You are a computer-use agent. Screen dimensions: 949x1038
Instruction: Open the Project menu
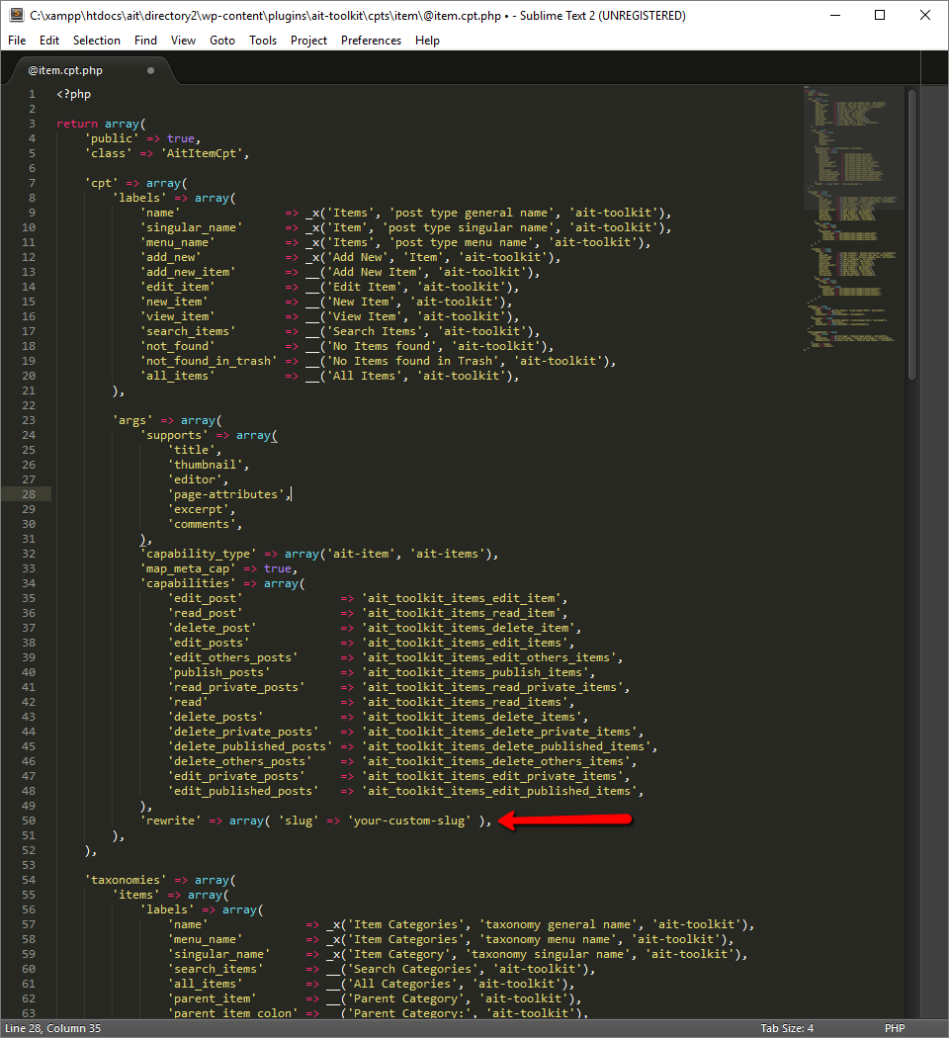(308, 41)
